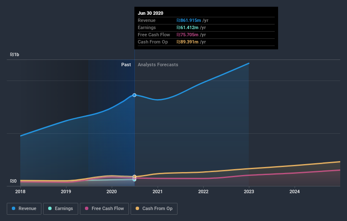Toggle the Cash From Op legend button
347x221 pixels.
coord(154,209)
